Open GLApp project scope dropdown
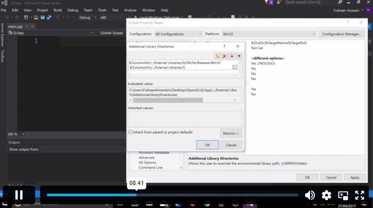 (x=51, y=33)
